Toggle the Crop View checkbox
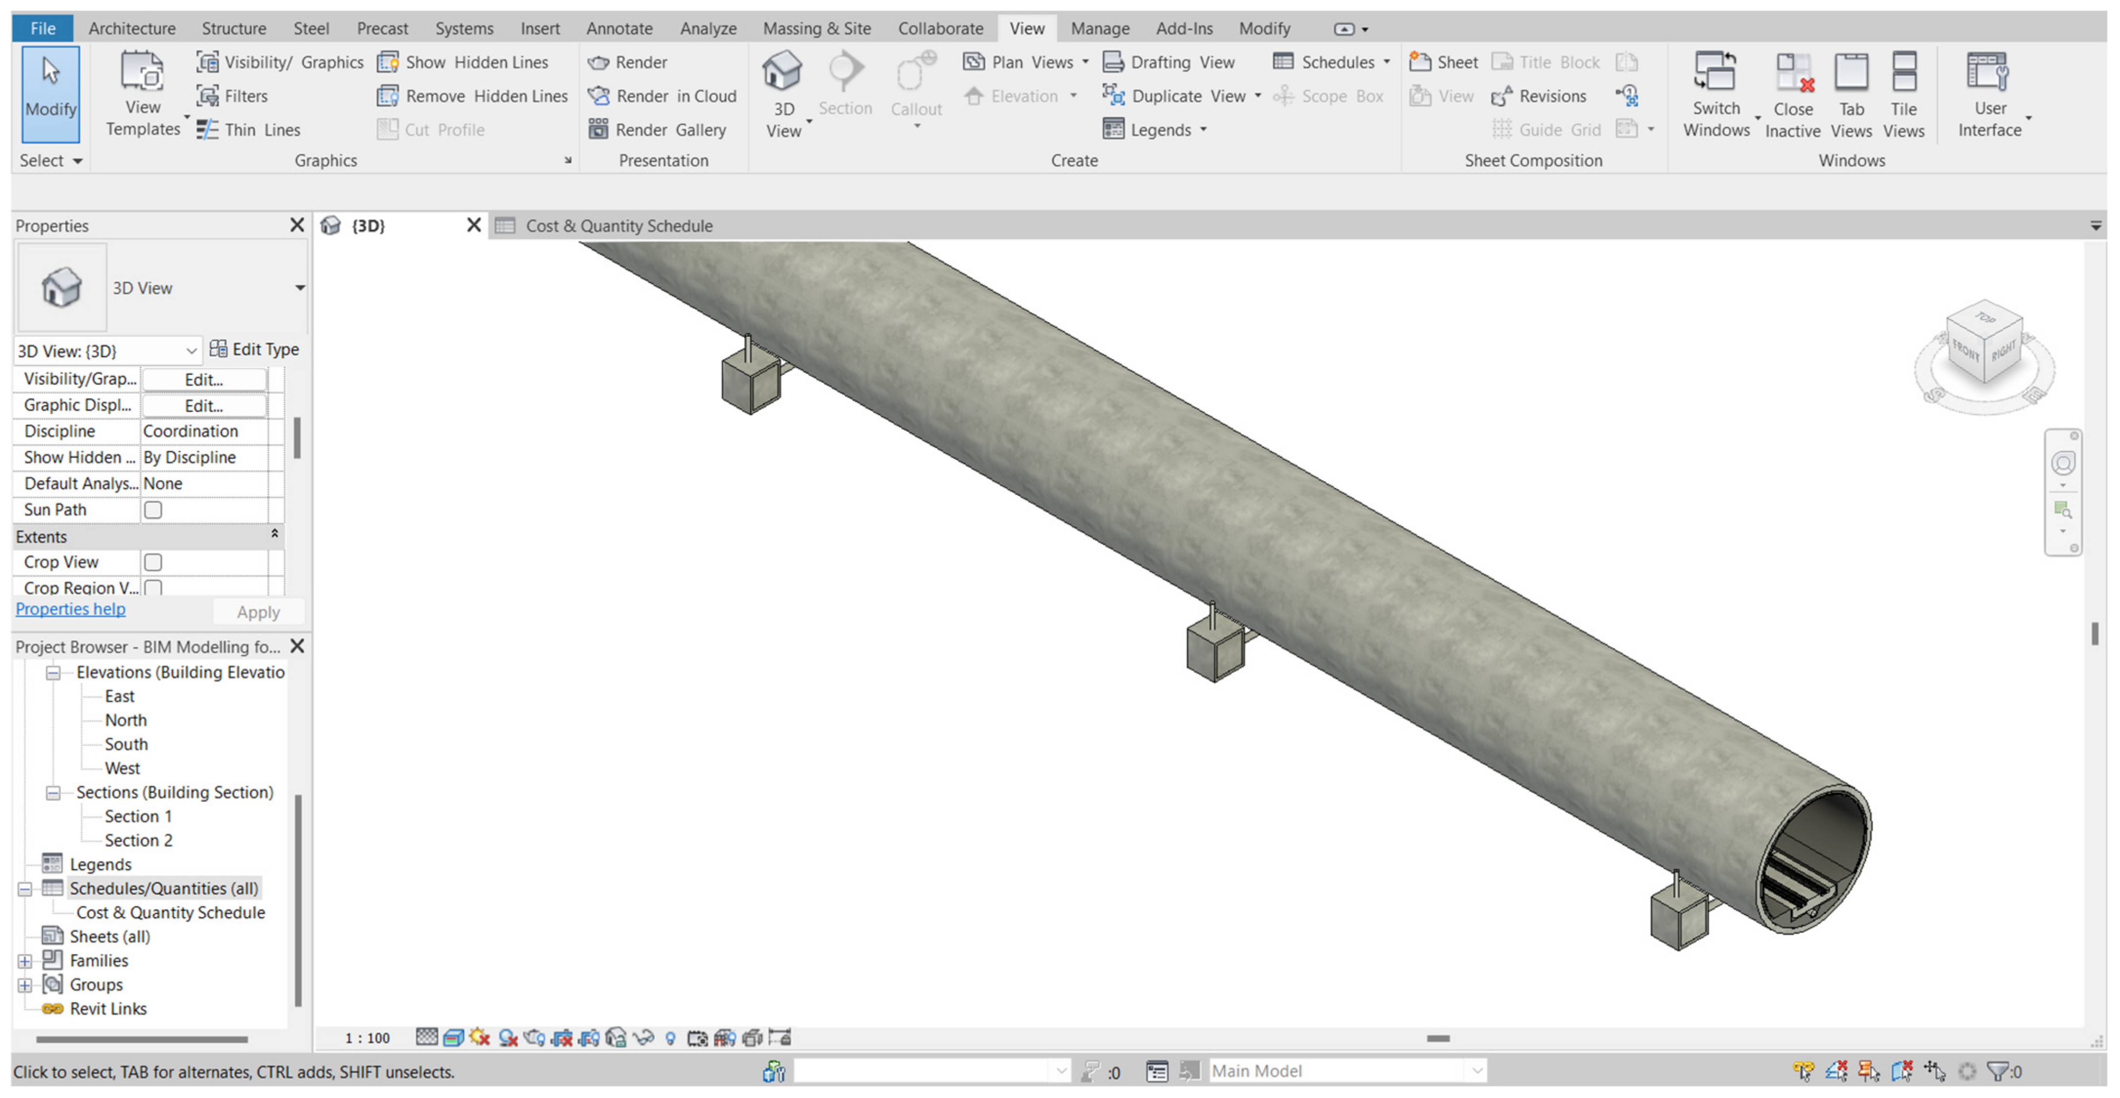2120x1098 pixels. click(x=153, y=562)
